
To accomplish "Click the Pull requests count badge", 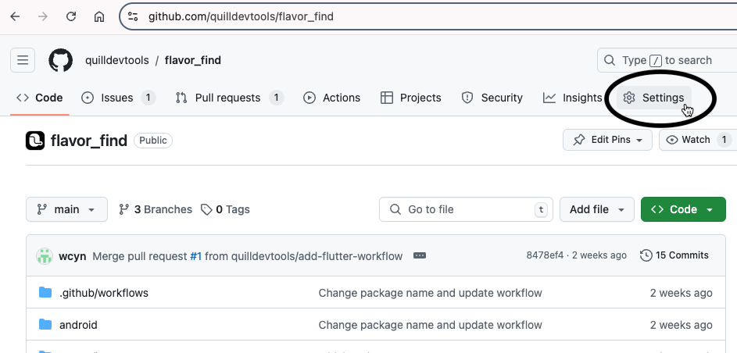I will pos(277,98).
